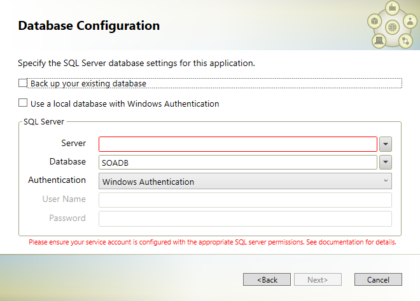The width and height of the screenshot is (420, 301).
Task: Click the red SQL permissions warning text
Action: (213, 242)
